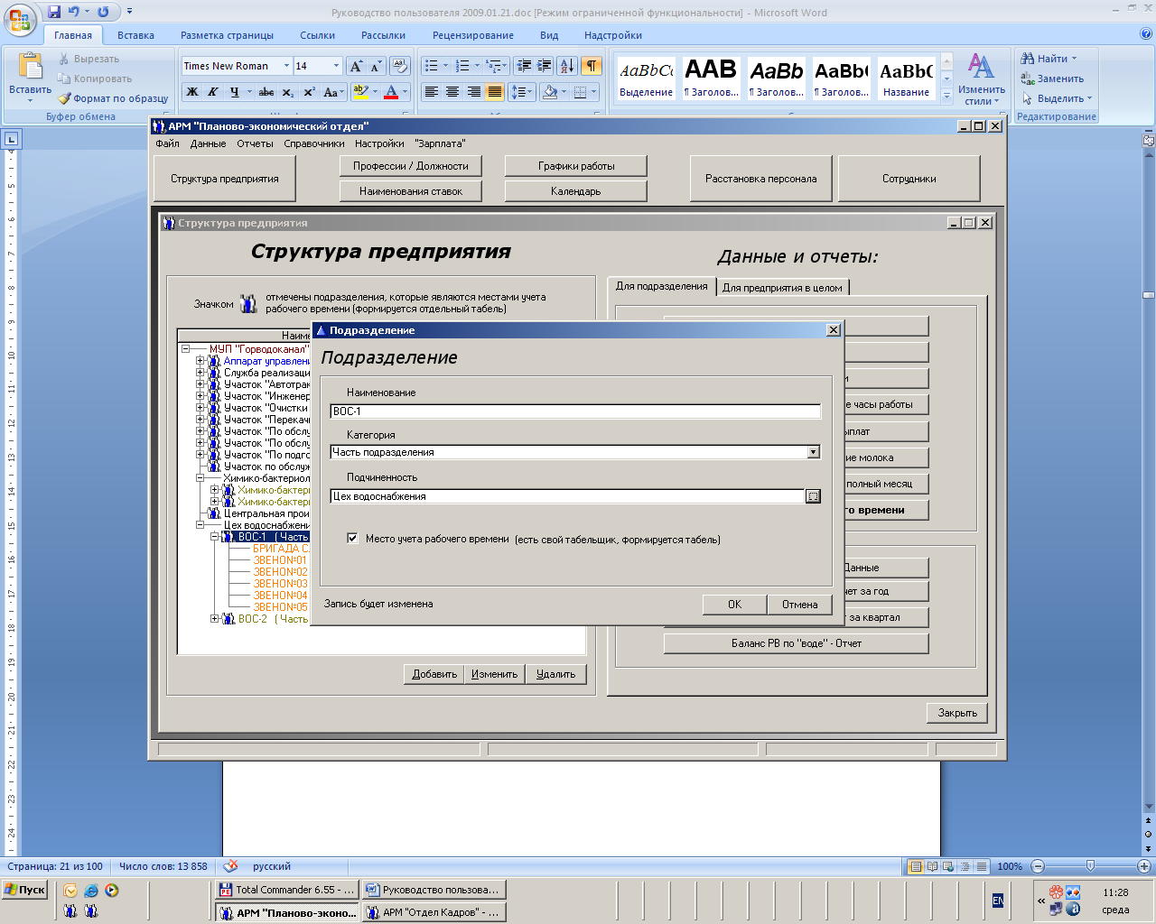1156x924 pixels.
Task: Open the Разметка страницы ribbon tab
Action: [227, 35]
